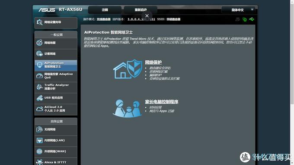Screen dimensions: 294x165
Task: Click the page vertical scrollbar
Action: pyautogui.click(x=292, y=82)
